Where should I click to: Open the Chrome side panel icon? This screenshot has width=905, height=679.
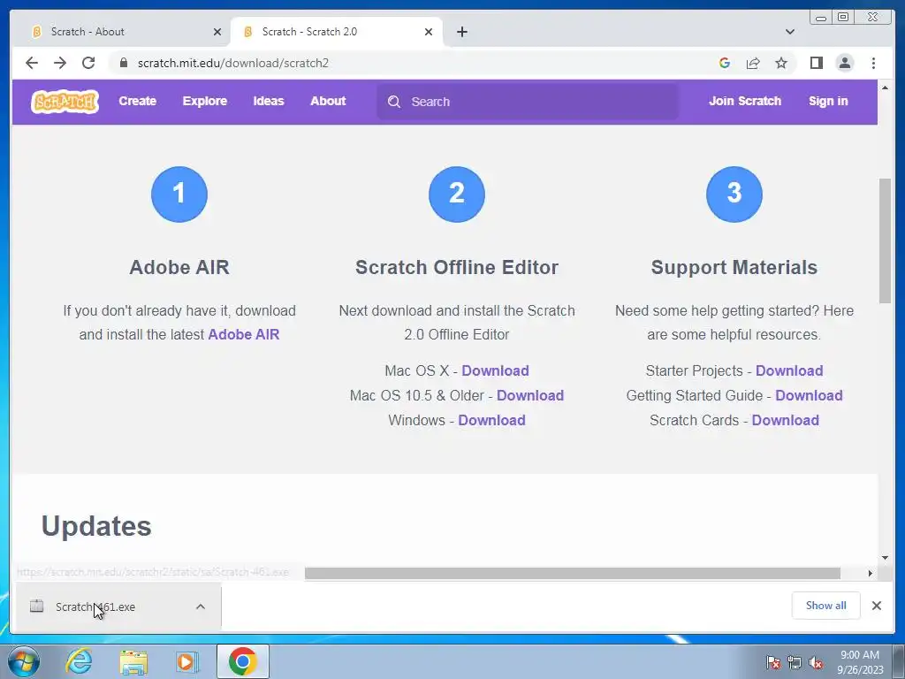pos(816,63)
